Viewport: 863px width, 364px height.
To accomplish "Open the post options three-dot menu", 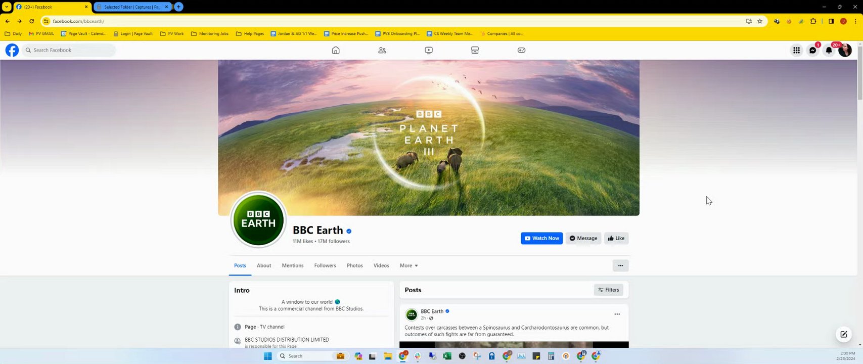I will (x=617, y=314).
